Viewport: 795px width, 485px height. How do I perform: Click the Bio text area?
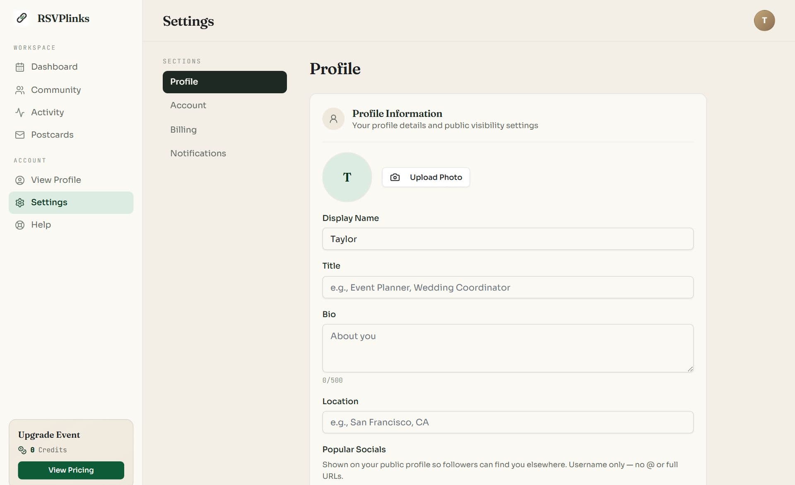[x=508, y=348]
